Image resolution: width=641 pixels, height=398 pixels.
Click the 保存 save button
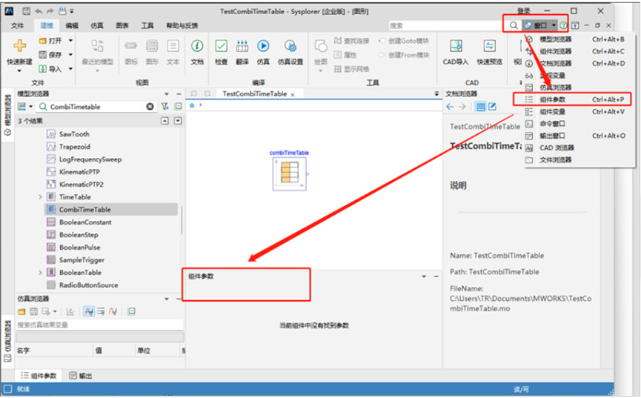(x=50, y=54)
